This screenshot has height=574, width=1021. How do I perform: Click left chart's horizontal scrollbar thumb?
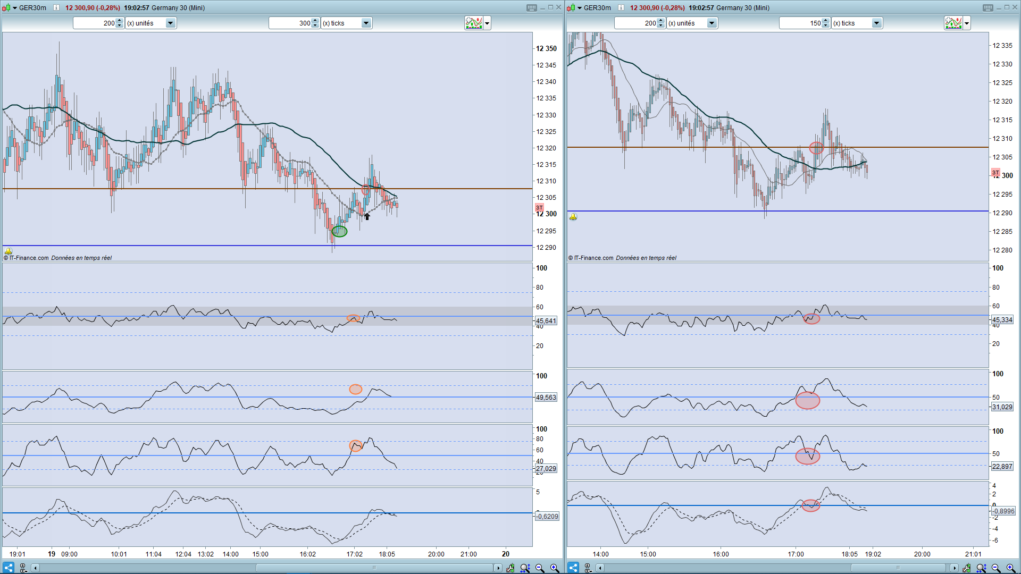pos(374,568)
